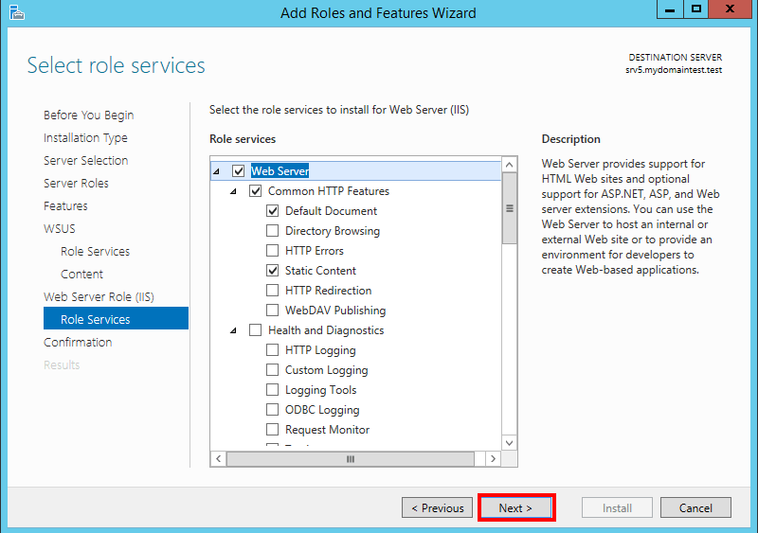Select HTTP Errors label
Image resolution: width=758 pixels, height=533 pixels.
coord(315,250)
